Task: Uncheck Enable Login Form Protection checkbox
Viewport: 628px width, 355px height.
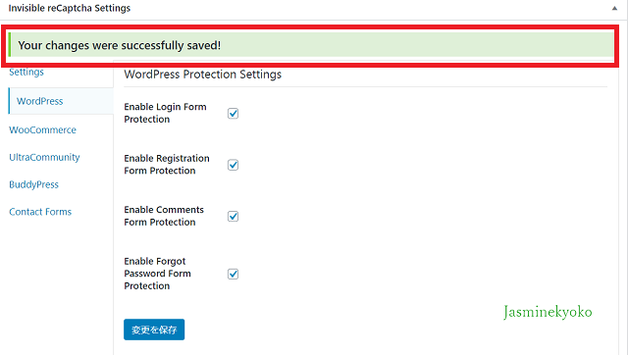Action: tap(233, 113)
